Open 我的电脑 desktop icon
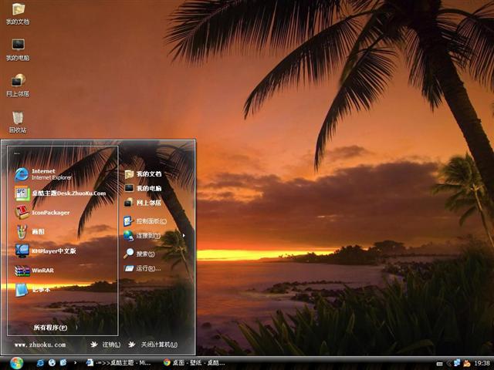This screenshot has width=494, height=370. pyautogui.click(x=18, y=48)
